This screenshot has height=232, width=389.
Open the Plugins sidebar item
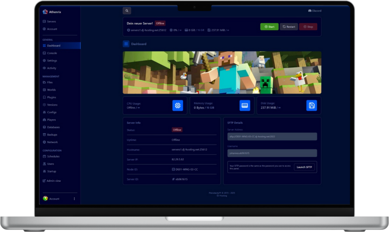point(52,97)
